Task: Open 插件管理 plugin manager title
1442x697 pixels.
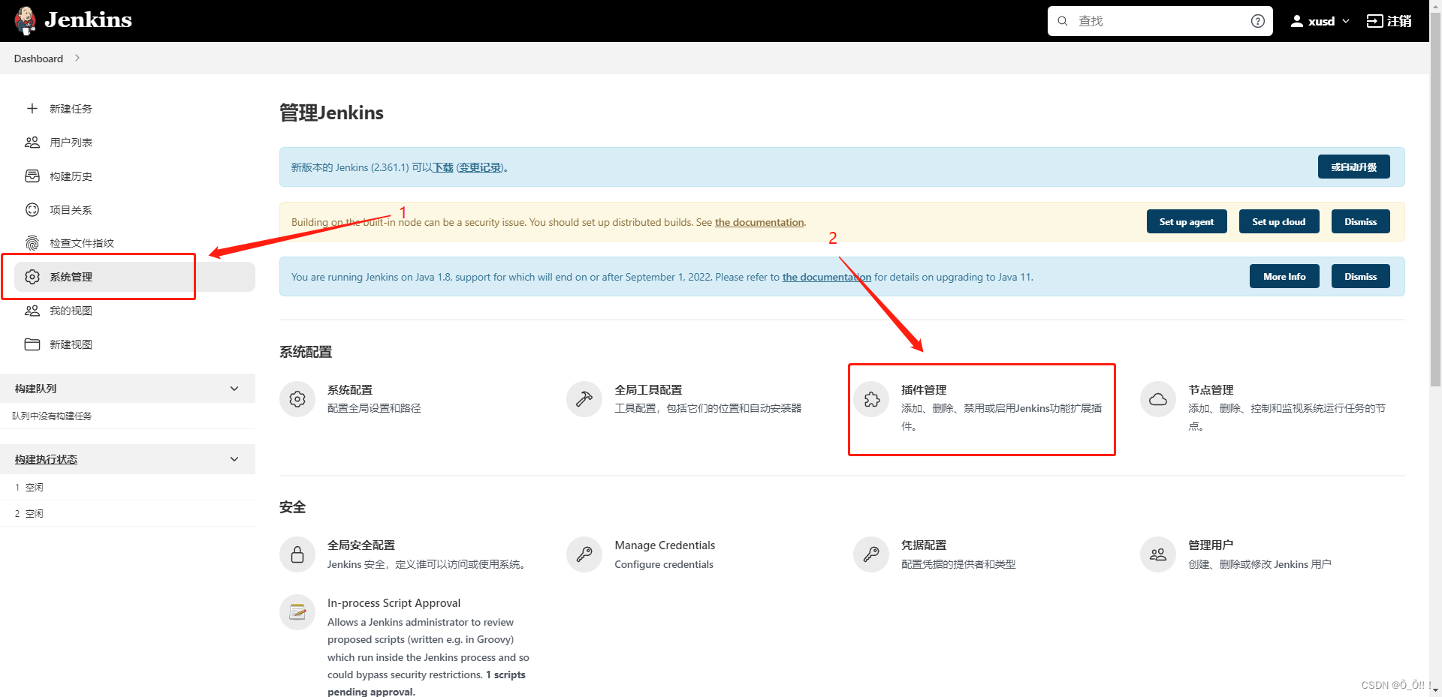Action: (924, 389)
